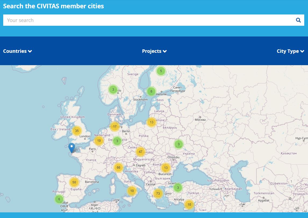Click the cluster marker showing 66
This screenshot has height=218, width=308.
pos(119,168)
